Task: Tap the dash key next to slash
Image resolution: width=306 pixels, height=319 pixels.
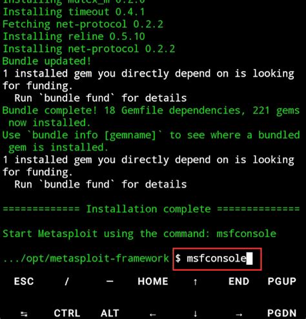Action: (110, 281)
